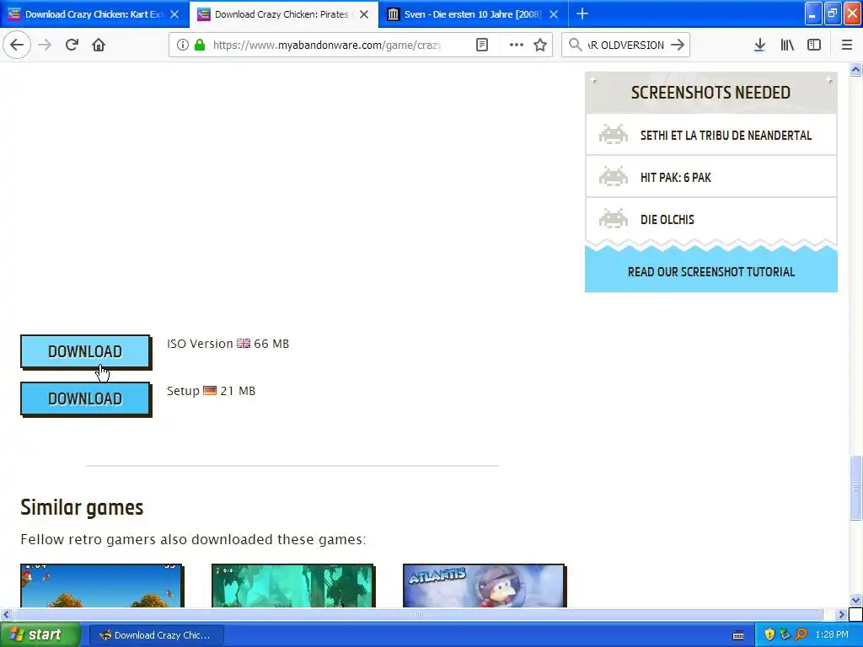This screenshot has width=863, height=647.
Task: Click the 1:28 PM system clock
Action: click(832, 635)
